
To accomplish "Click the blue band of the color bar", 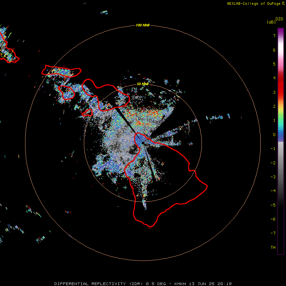I will (x=281, y=136).
